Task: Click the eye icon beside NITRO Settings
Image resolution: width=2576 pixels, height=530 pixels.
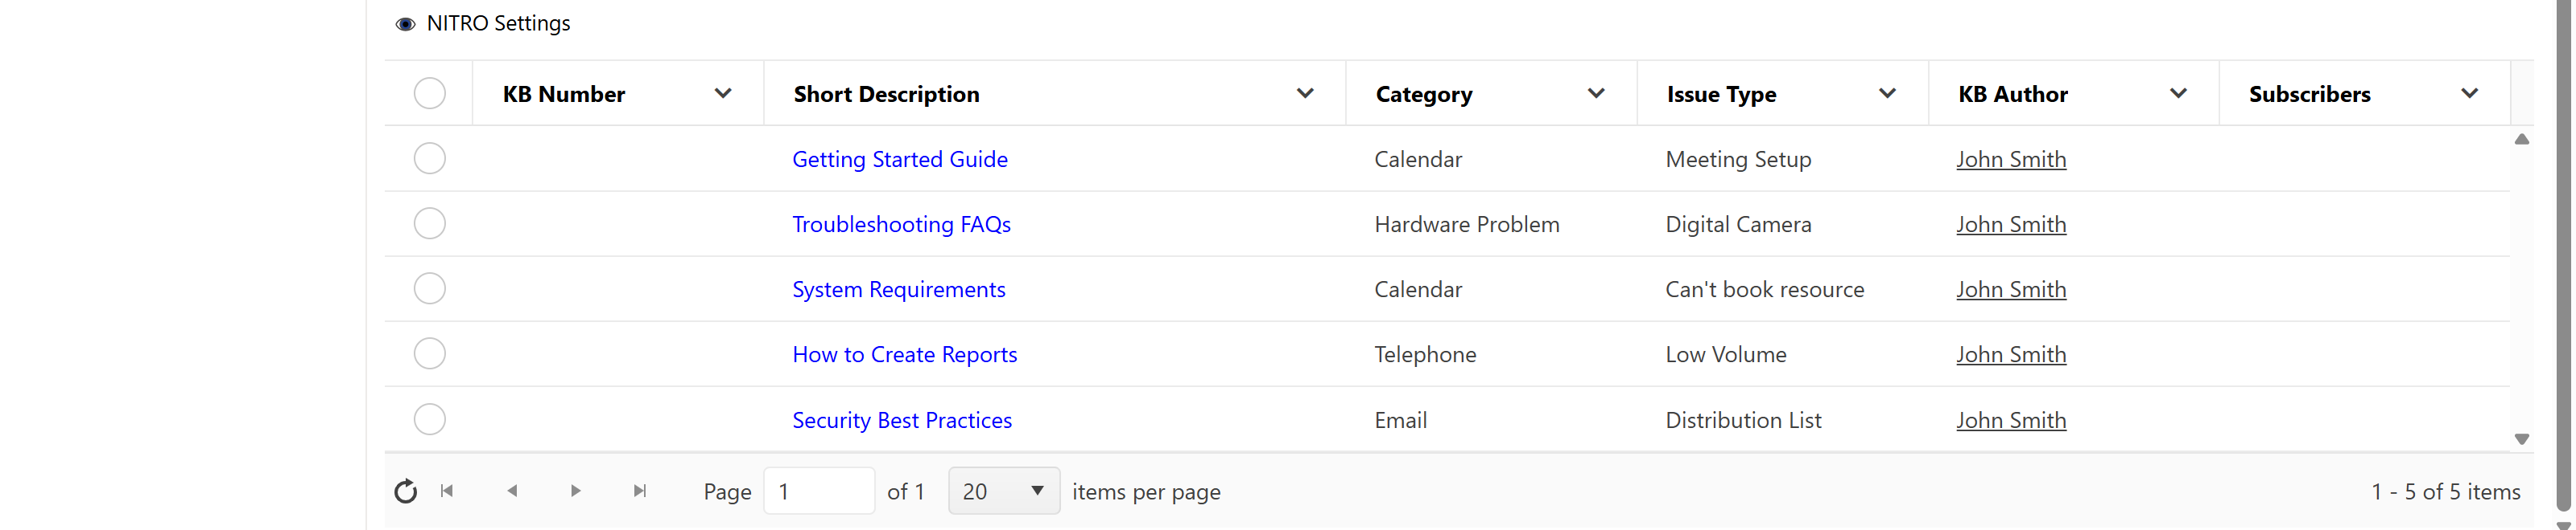Action: point(405,24)
